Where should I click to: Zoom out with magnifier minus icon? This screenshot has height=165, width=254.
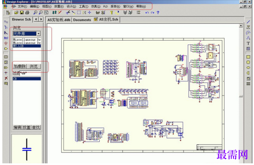click(41, 12)
